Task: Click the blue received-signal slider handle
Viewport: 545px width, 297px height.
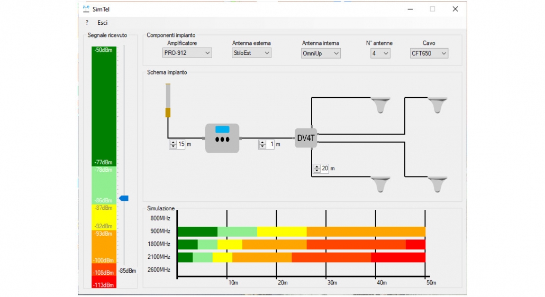Action: 124,198
